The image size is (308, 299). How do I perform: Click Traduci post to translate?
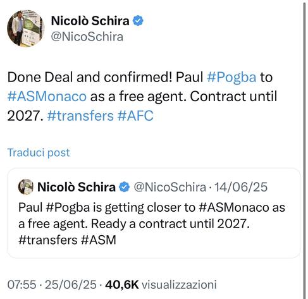pos(39,152)
